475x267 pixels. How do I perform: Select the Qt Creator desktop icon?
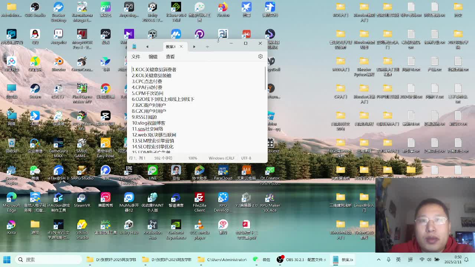click(270, 175)
